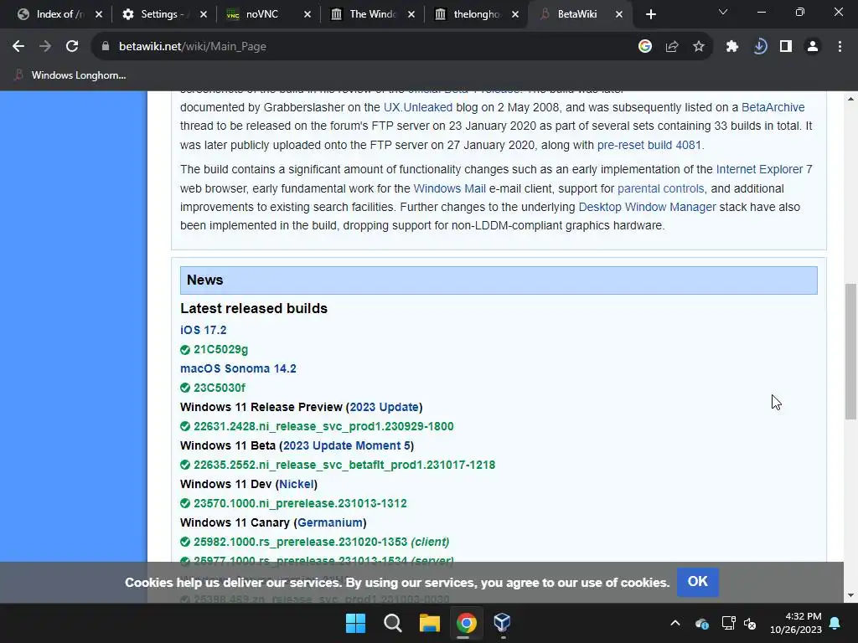Open build 23C5030f link
This screenshot has height=643, width=858.
[x=220, y=388]
